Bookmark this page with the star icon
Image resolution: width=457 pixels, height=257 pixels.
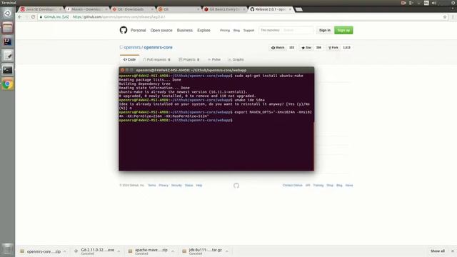click(x=445, y=17)
